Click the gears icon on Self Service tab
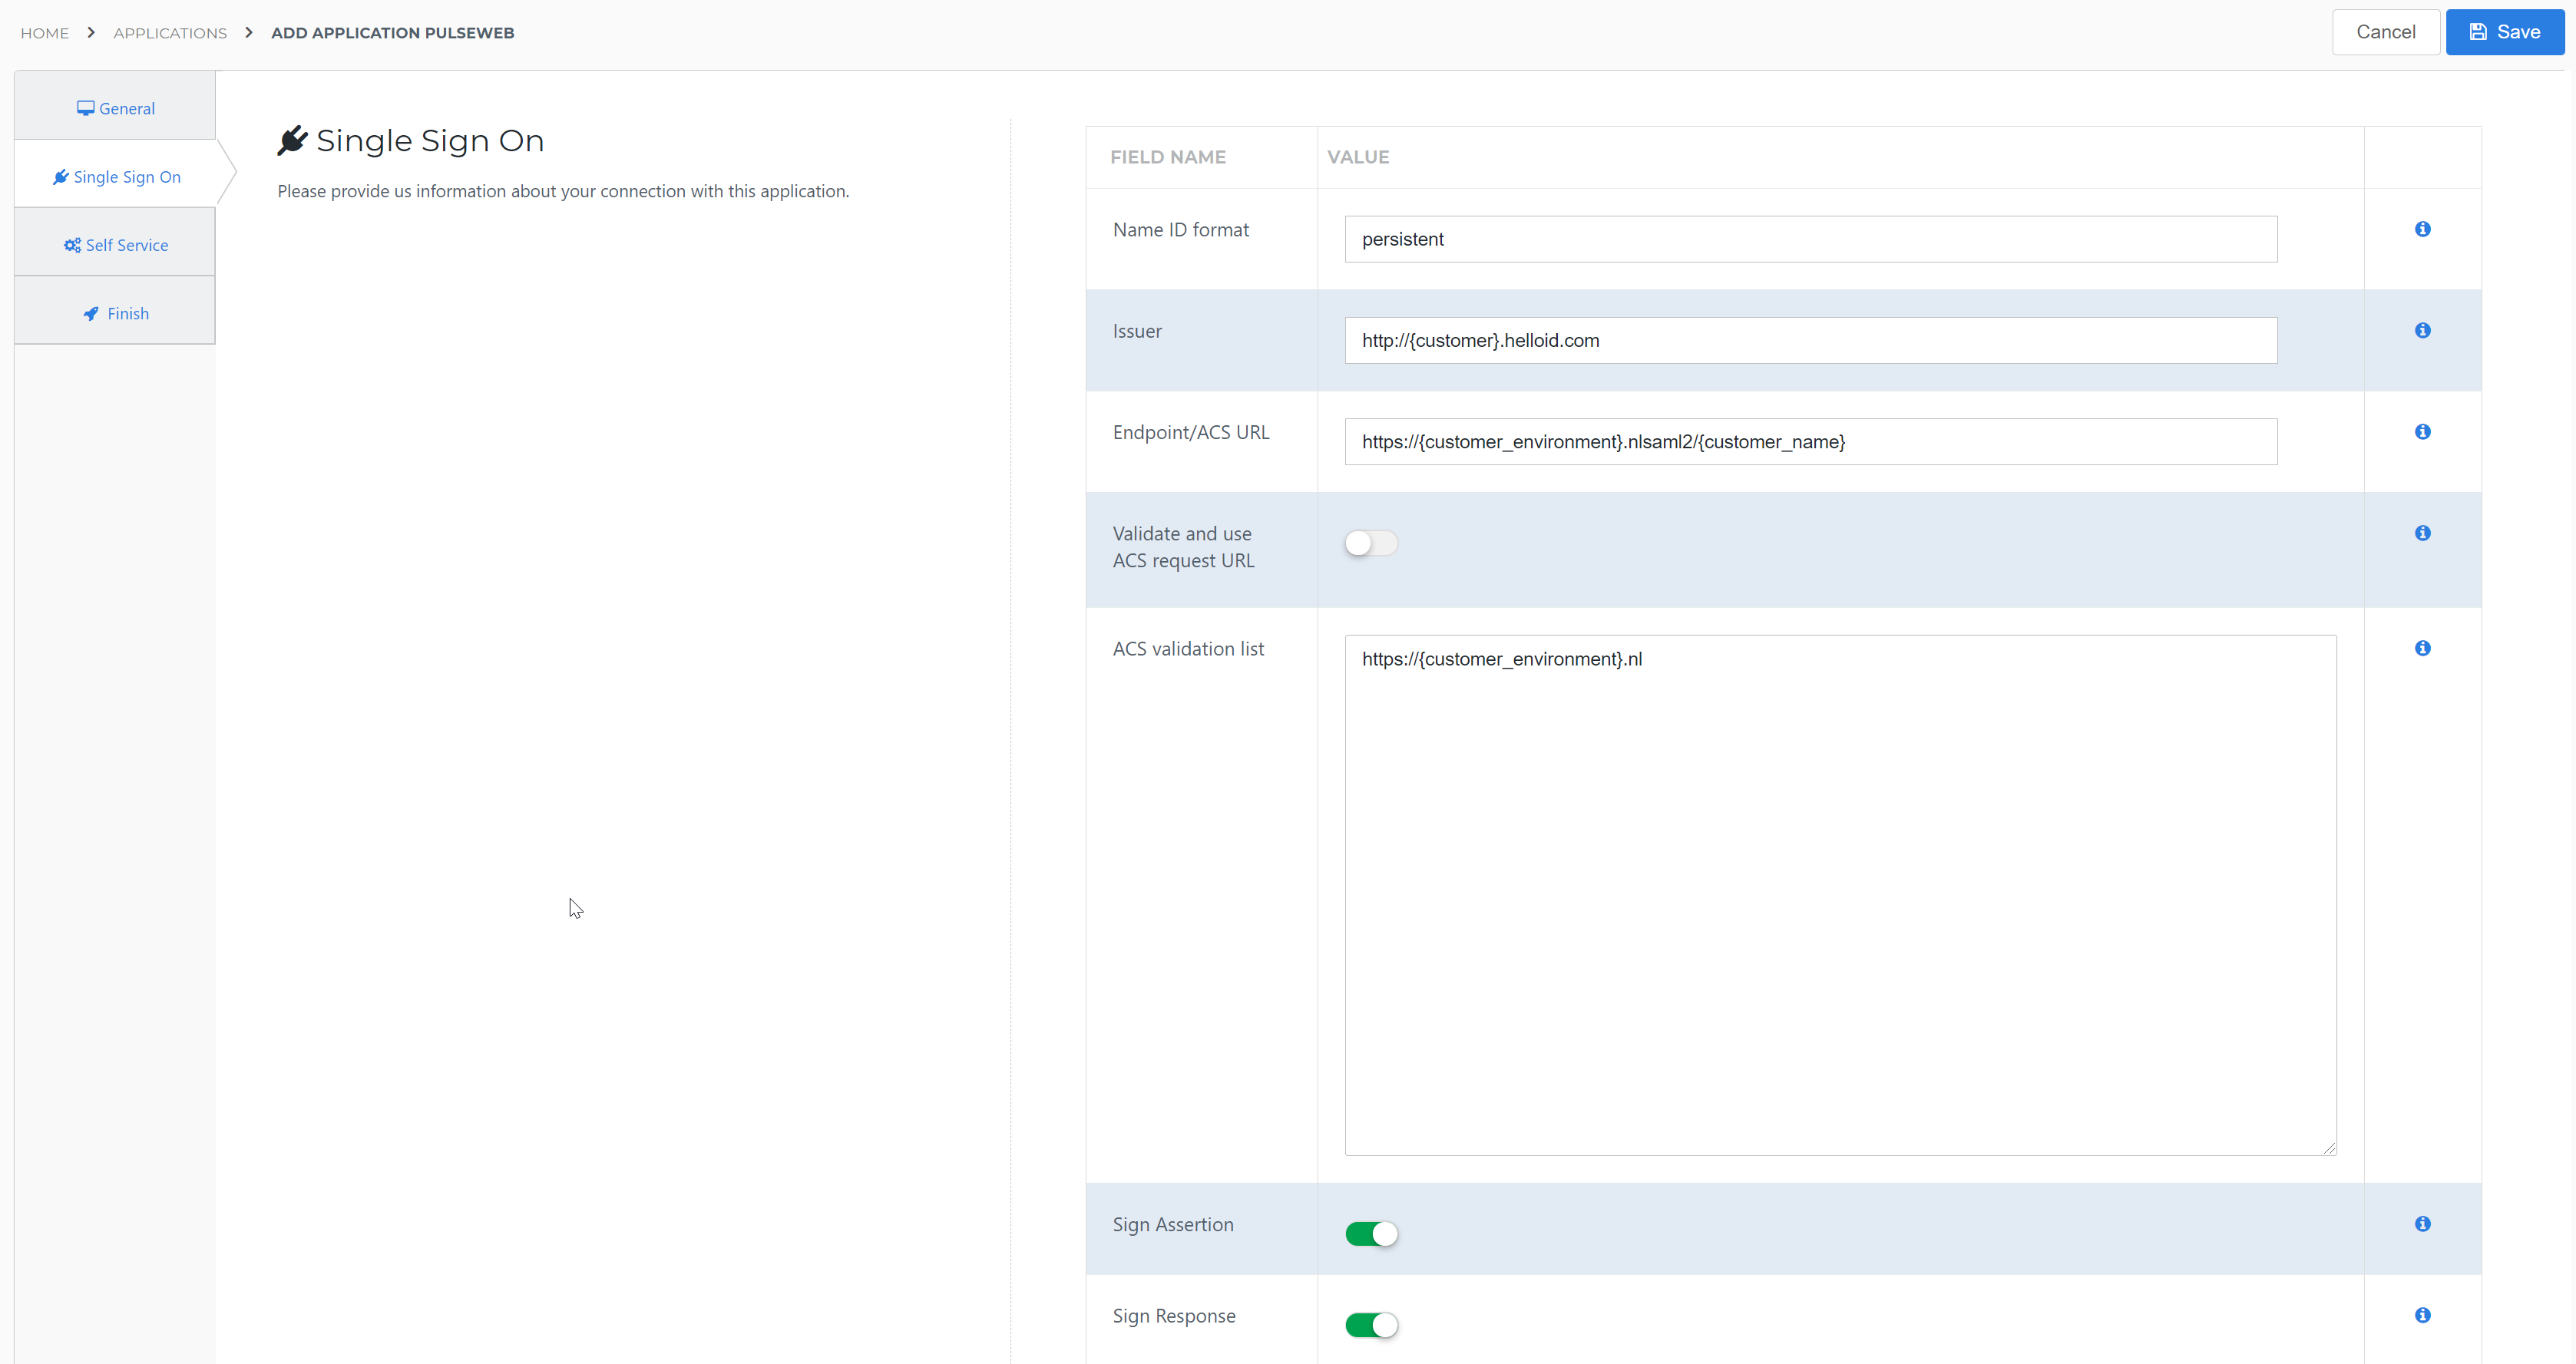 point(72,245)
